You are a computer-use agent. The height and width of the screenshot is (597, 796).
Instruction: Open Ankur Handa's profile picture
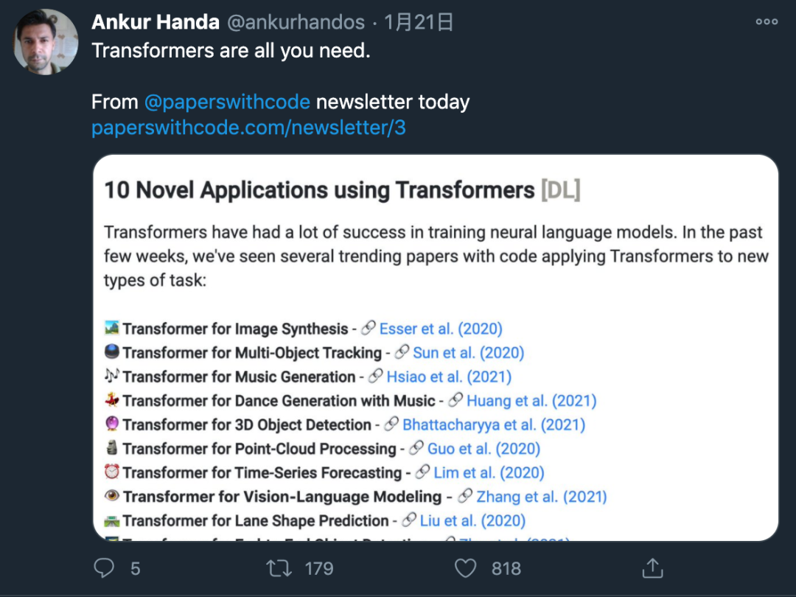46,41
